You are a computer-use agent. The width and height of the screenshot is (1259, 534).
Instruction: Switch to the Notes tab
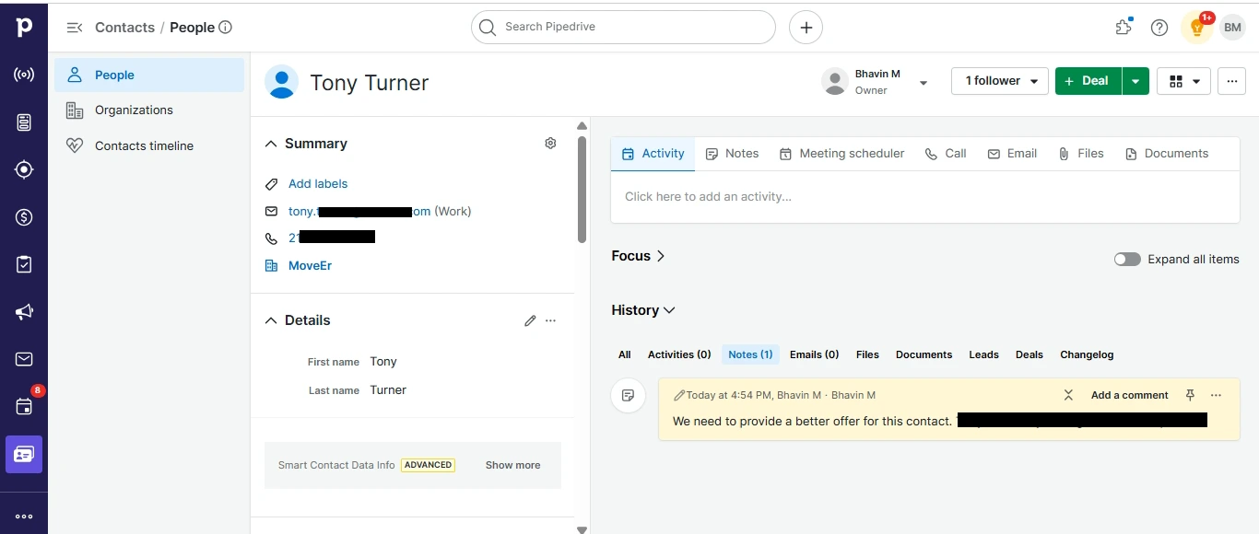pos(733,154)
